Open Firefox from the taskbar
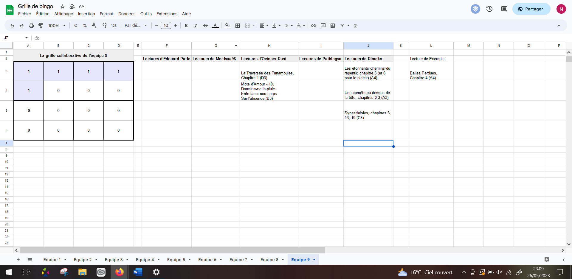572x279 pixels. click(120, 272)
